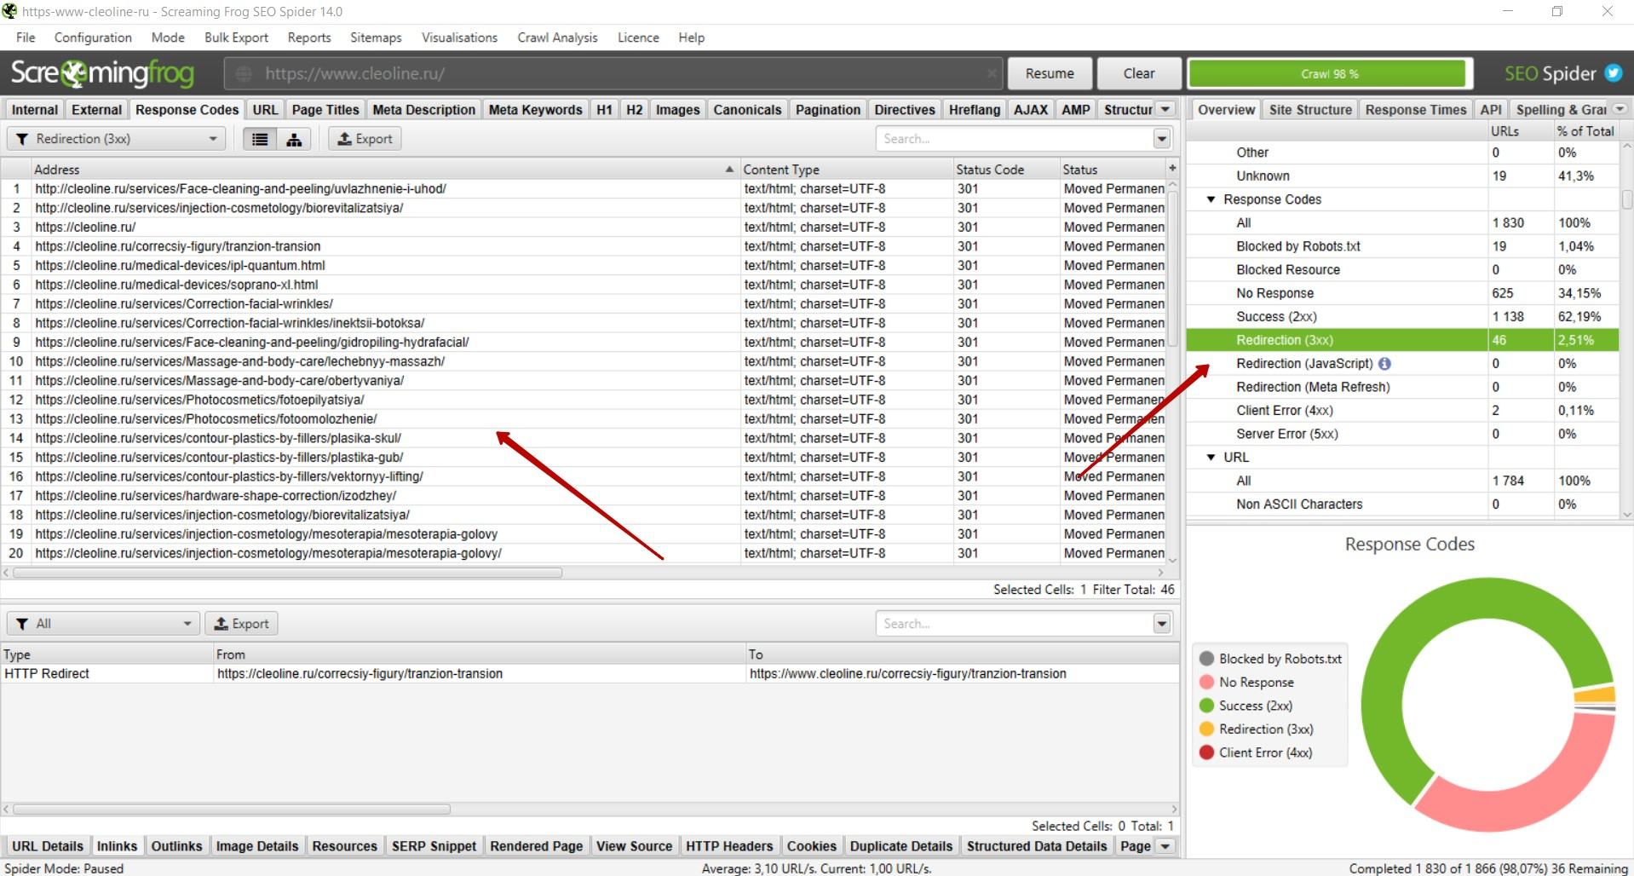This screenshot has width=1634, height=876.
Task: Select the soprano-xl.html address row
Action: click(584, 285)
